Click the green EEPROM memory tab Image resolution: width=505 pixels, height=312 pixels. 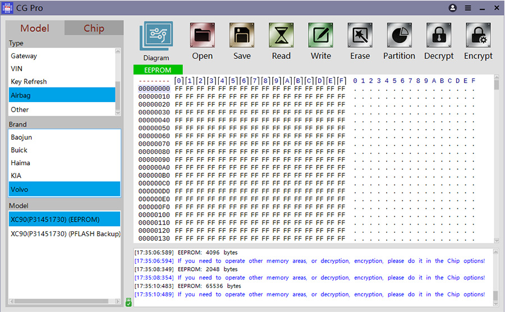coord(158,70)
